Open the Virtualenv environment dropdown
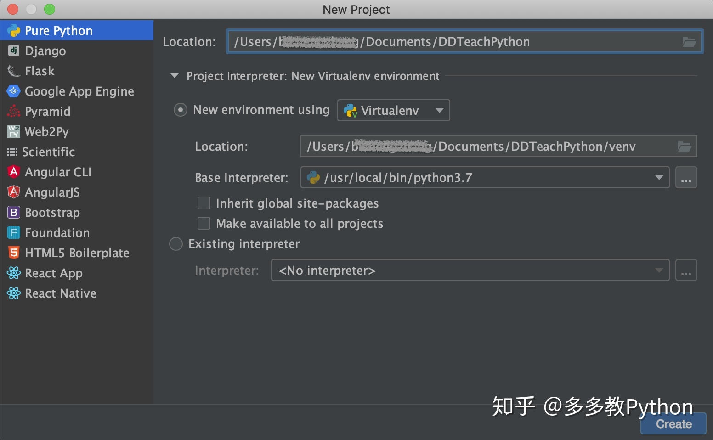713x440 pixels. click(x=393, y=110)
